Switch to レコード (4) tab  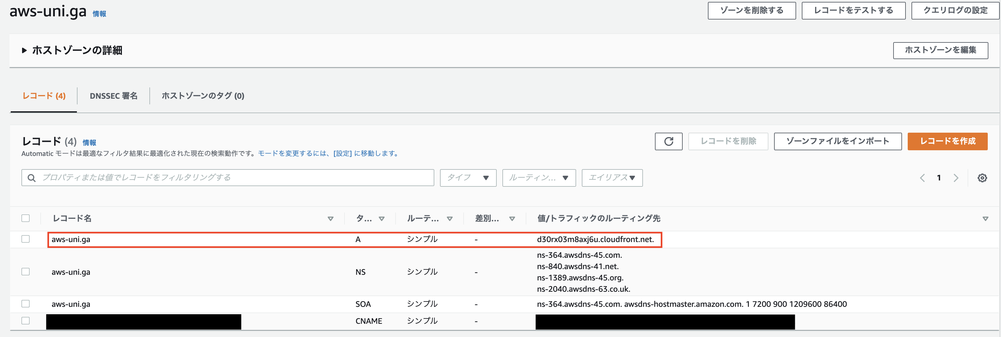tap(44, 96)
